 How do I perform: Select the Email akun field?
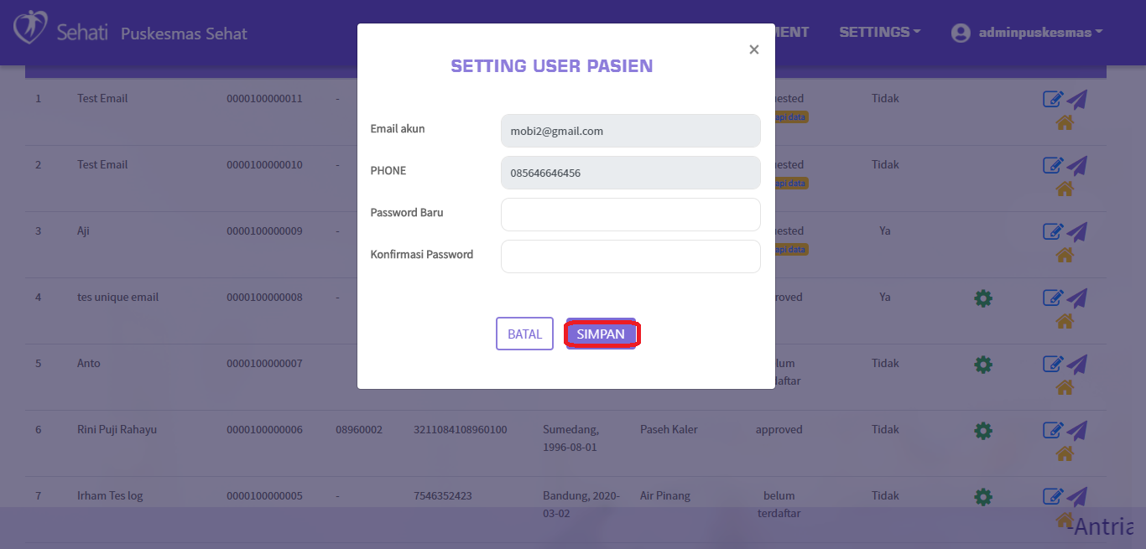(x=630, y=131)
